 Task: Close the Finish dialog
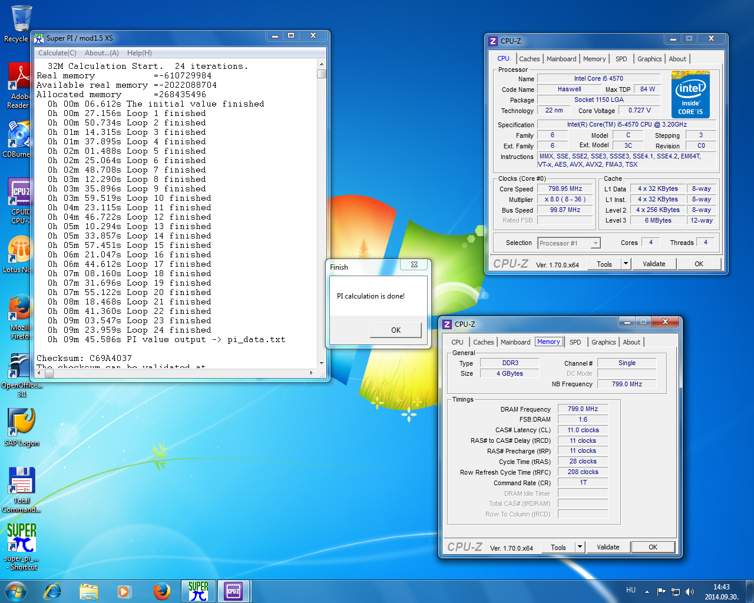[x=415, y=265]
